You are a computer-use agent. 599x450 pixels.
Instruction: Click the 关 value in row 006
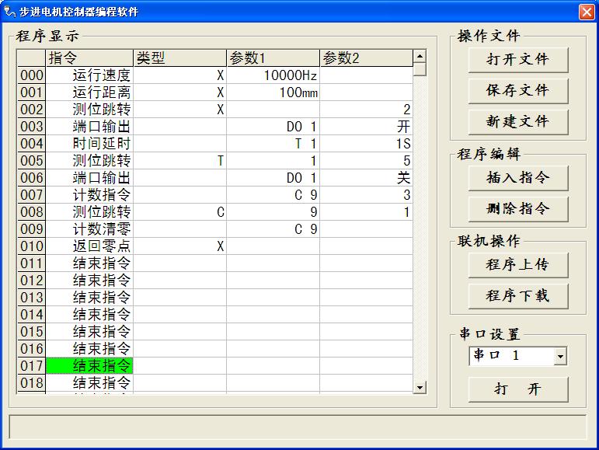366,178
